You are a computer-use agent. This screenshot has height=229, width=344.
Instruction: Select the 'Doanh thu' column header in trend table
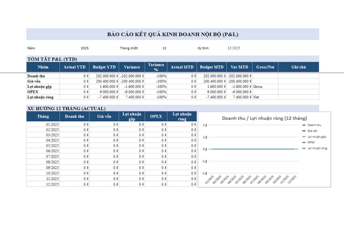75,116
